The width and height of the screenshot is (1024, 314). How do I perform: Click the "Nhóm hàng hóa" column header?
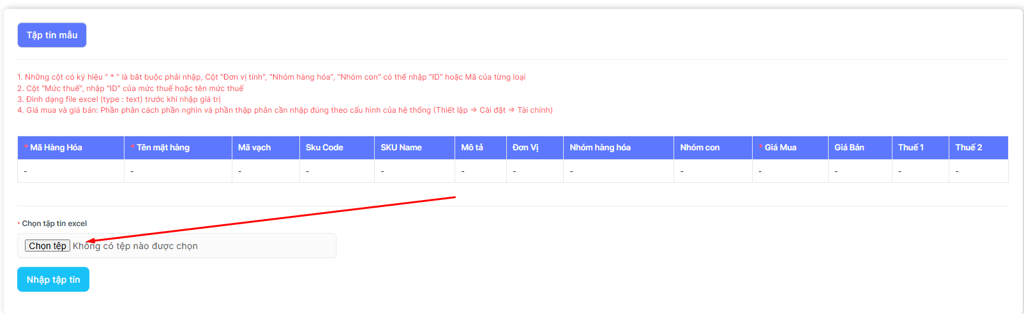(600, 148)
